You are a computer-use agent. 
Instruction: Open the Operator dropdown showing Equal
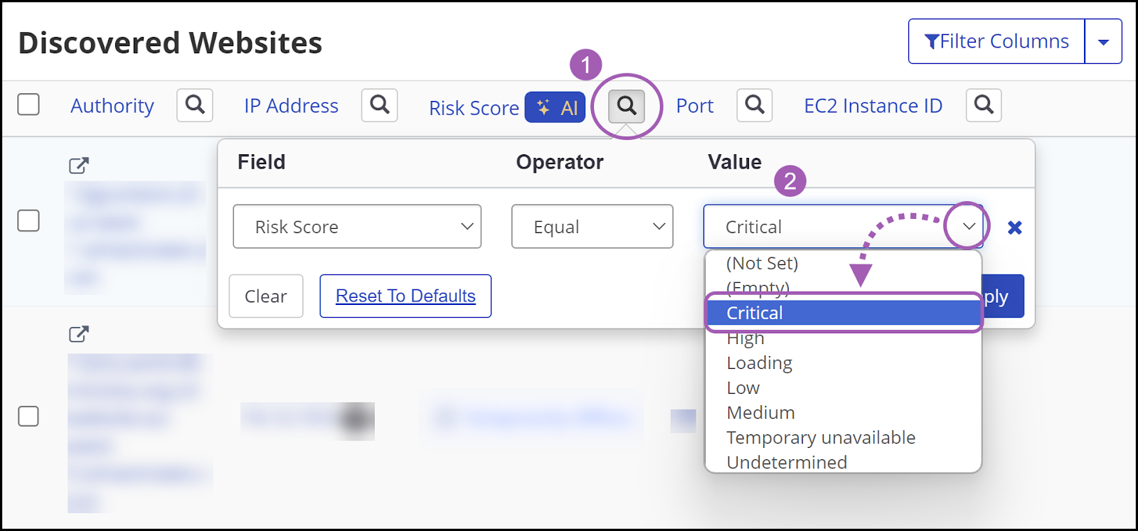(592, 226)
